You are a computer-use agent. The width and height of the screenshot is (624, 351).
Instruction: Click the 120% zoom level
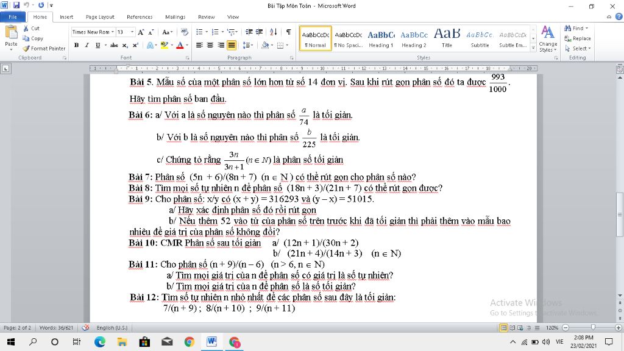[552, 327]
